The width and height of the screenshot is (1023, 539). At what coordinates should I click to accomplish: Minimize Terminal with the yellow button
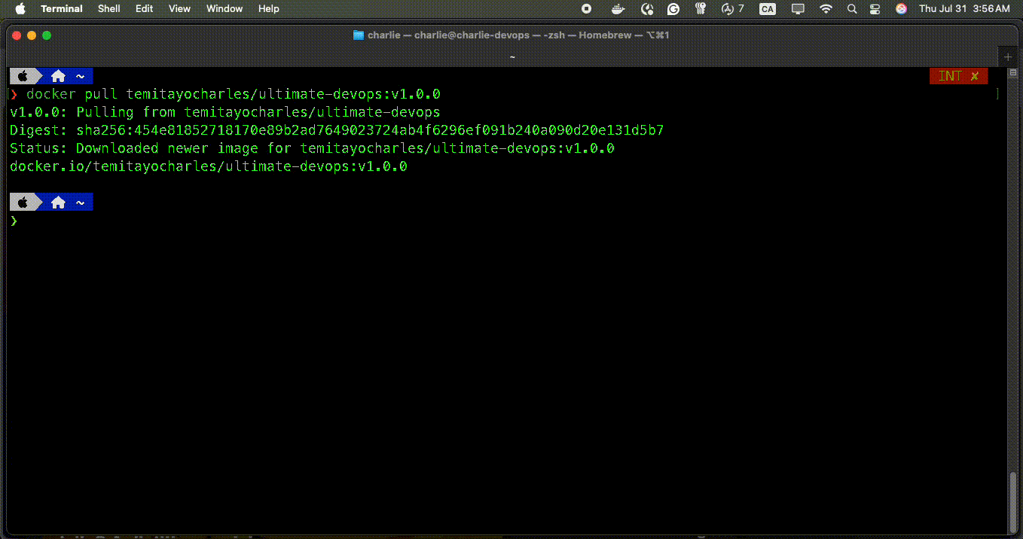[32, 35]
